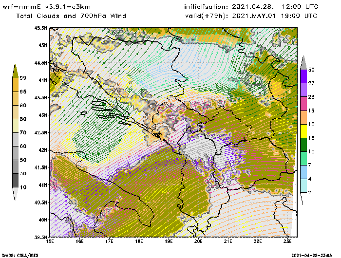Click the 20E longitude axis label
Screen dimensions: 341x258
[198, 241]
